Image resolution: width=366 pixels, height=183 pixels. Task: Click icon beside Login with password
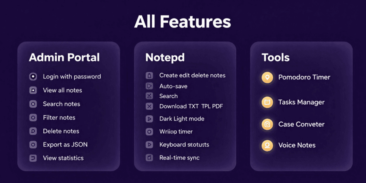point(33,77)
